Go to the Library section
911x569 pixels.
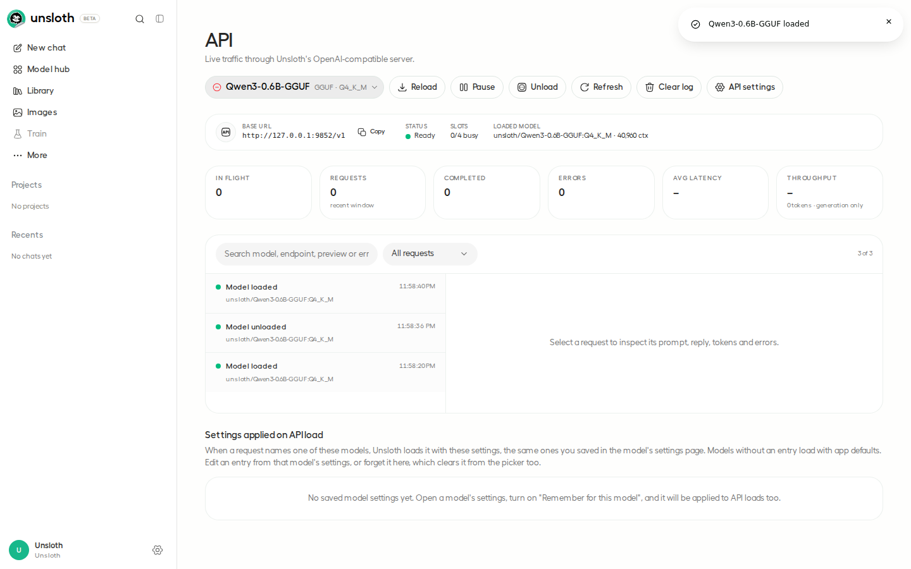click(88, 91)
